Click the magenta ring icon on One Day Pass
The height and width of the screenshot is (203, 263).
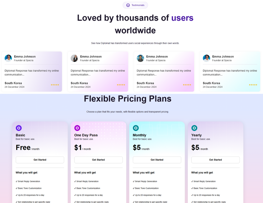77,128
